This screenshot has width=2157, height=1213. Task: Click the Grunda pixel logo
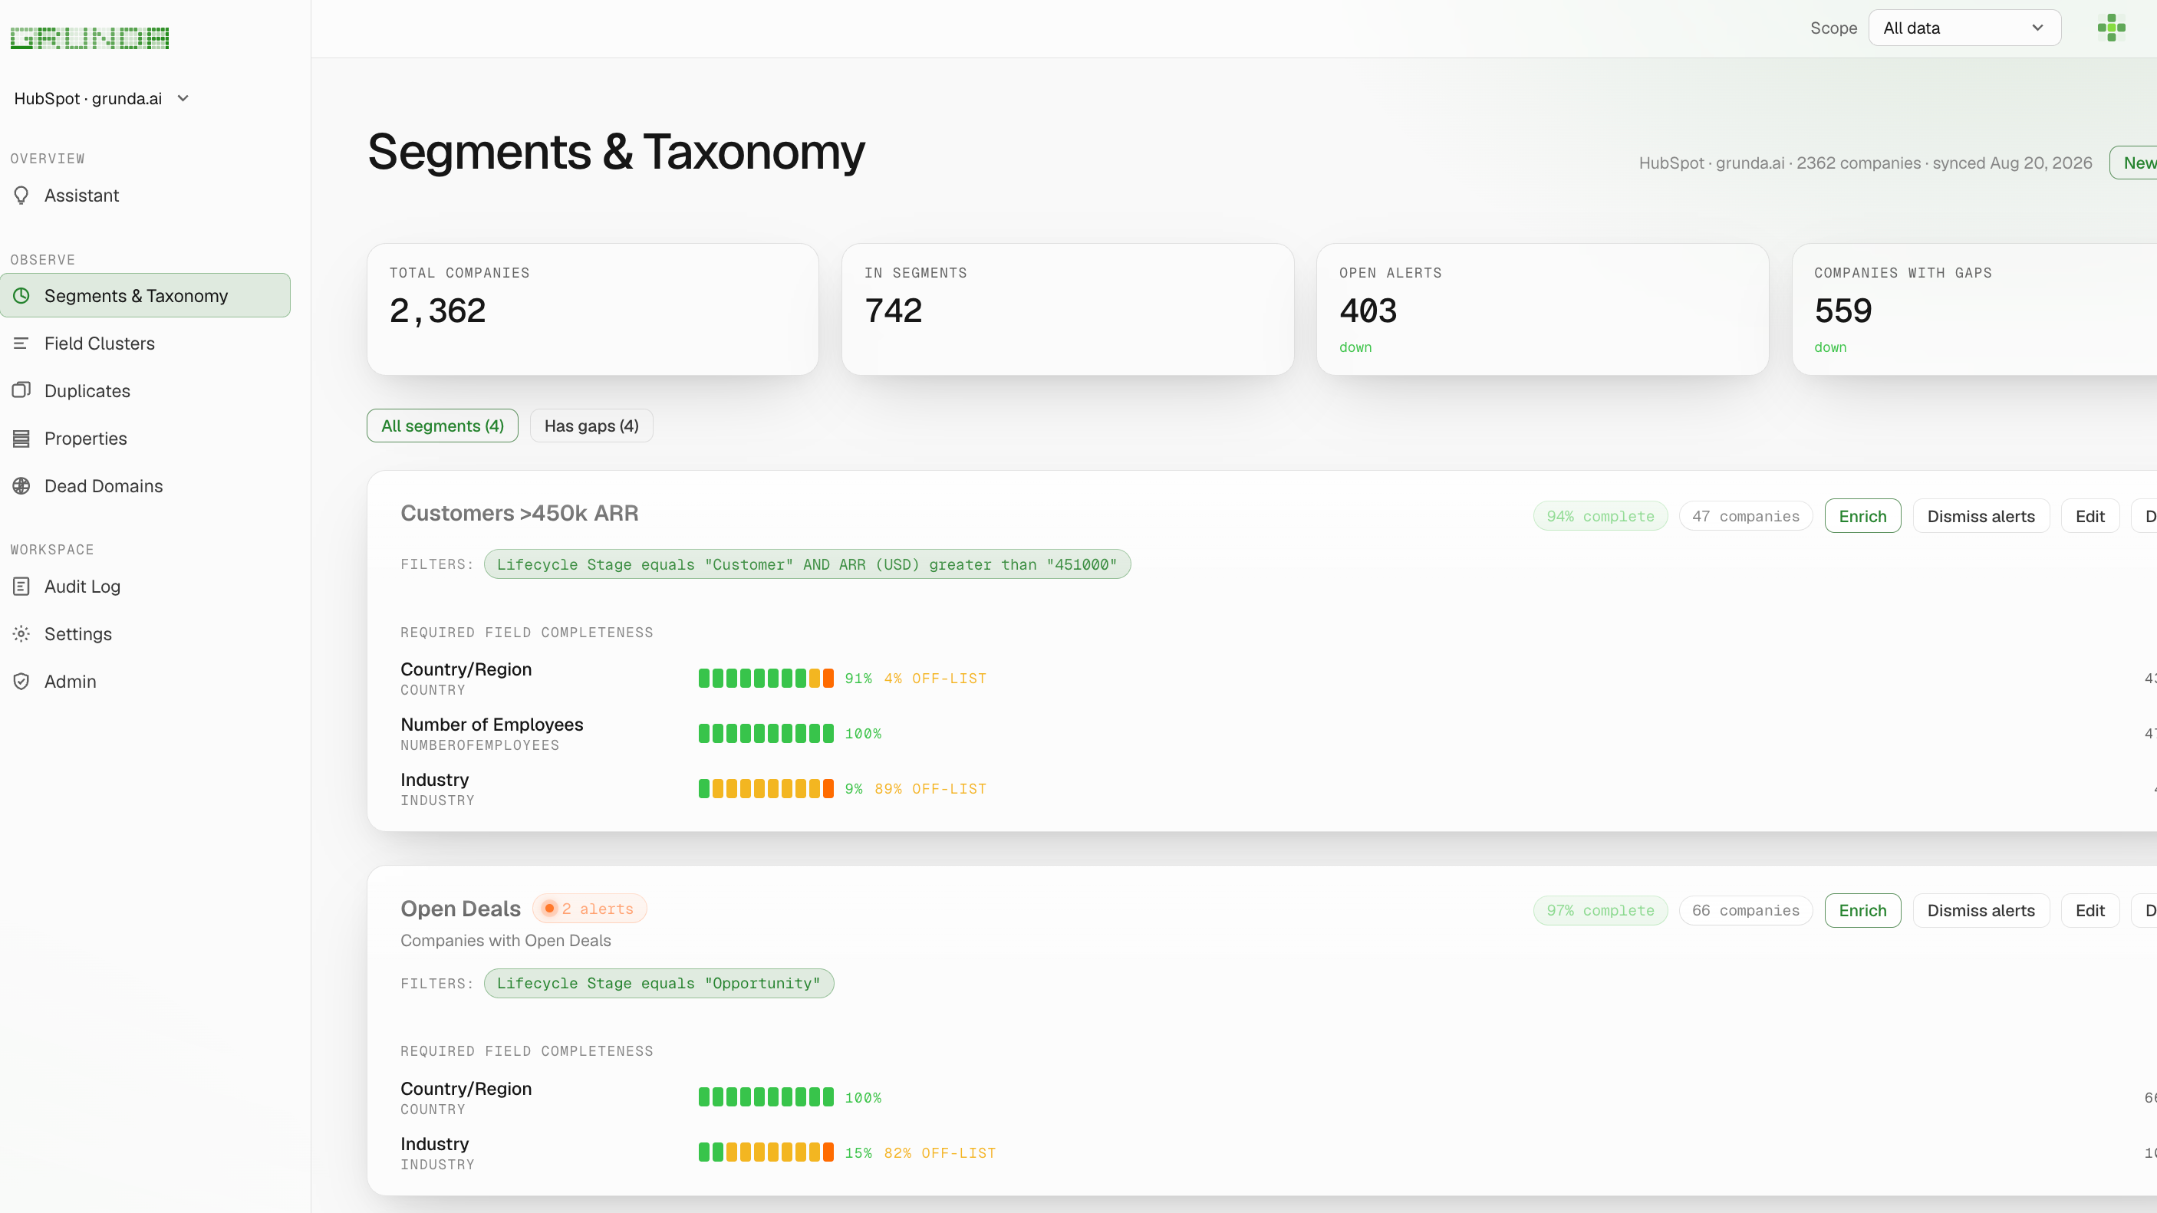[90, 38]
